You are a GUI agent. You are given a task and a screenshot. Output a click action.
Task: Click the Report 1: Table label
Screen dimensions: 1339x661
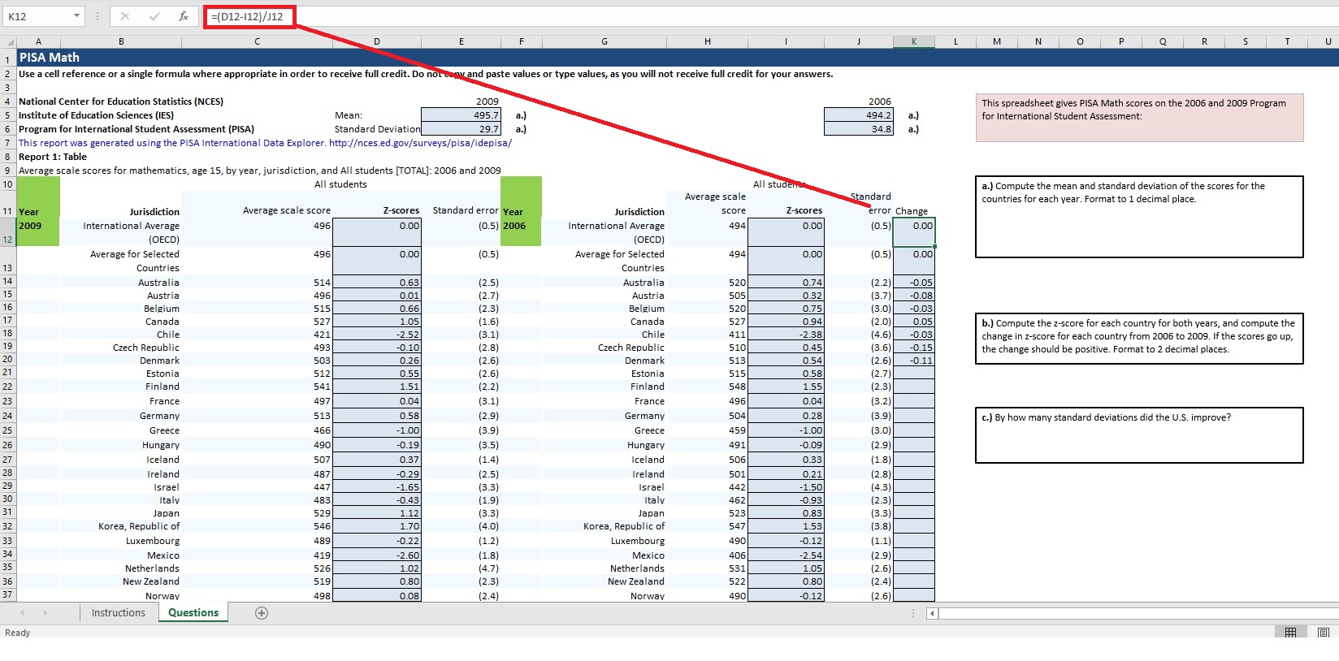(53, 157)
